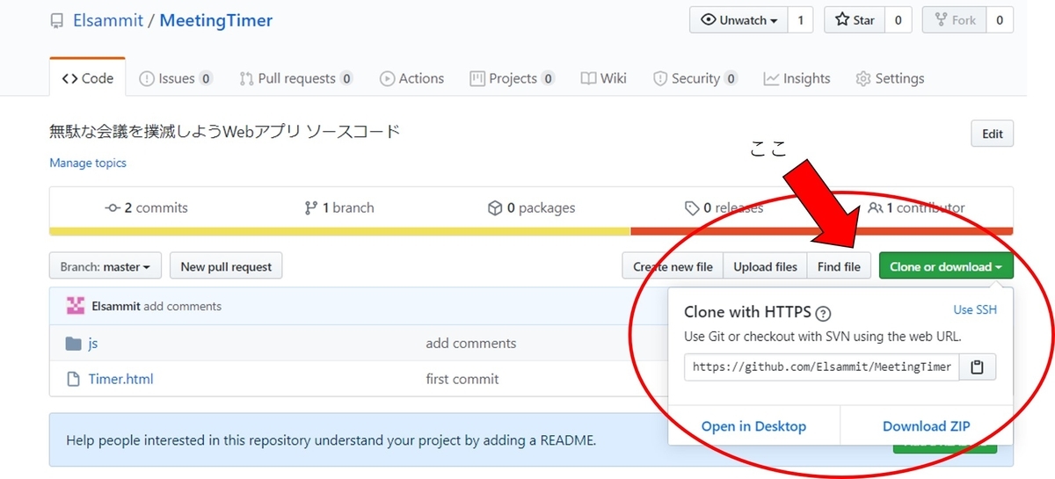1055x479 pixels.
Task: Open the Timer.html file link
Action: tap(120, 379)
